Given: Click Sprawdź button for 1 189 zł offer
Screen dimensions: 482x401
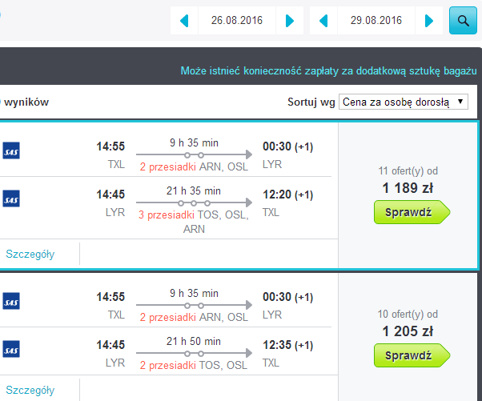Looking at the screenshot, I should coord(412,212).
